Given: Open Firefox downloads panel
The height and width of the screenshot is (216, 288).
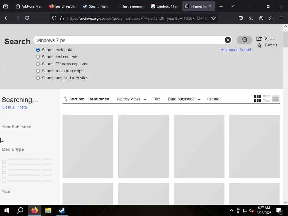Looking at the screenshot, I should 251,18.
